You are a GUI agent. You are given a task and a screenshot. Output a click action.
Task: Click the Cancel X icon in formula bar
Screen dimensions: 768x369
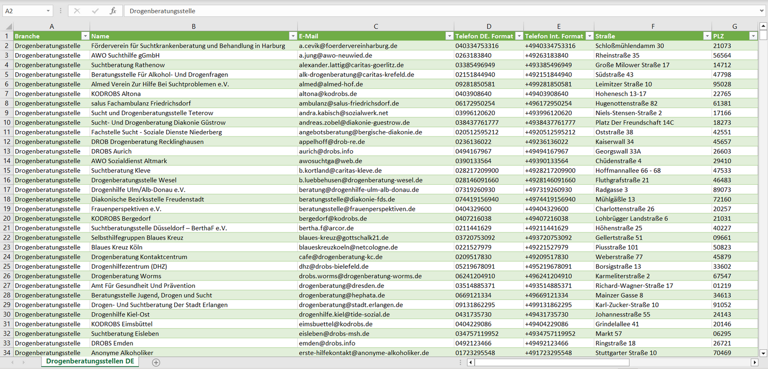click(77, 11)
